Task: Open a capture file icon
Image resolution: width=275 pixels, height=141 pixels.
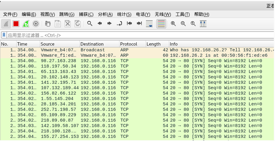Action: tap(48, 24)
